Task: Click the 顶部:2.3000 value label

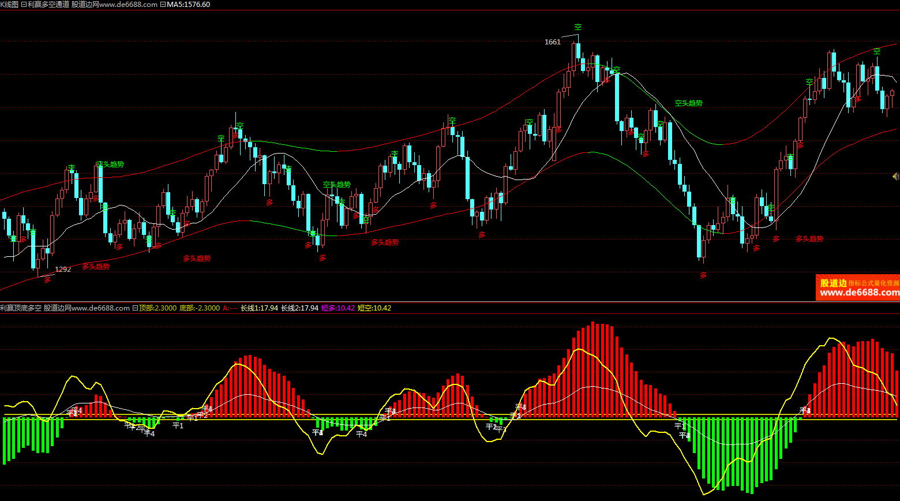Action: pyautogui.click(x=157, y=308)
